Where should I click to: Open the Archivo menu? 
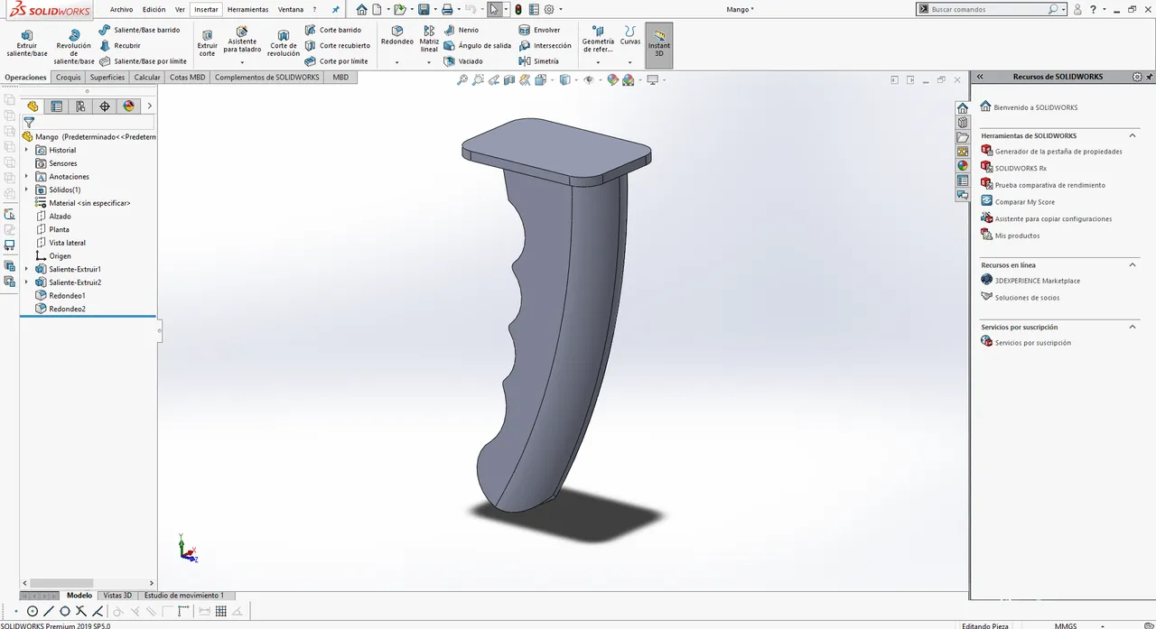[x=121, y=9]
